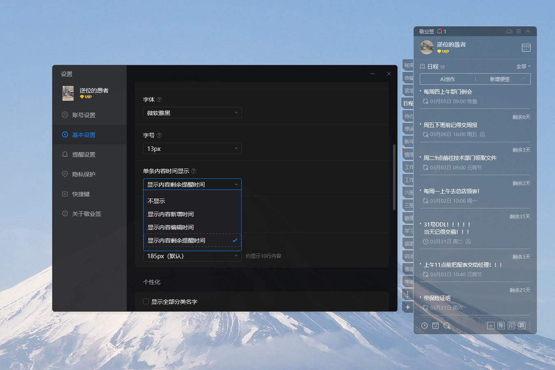Switch to 日程 category tab
Screen dimensions: 555x370
point(407,103)
